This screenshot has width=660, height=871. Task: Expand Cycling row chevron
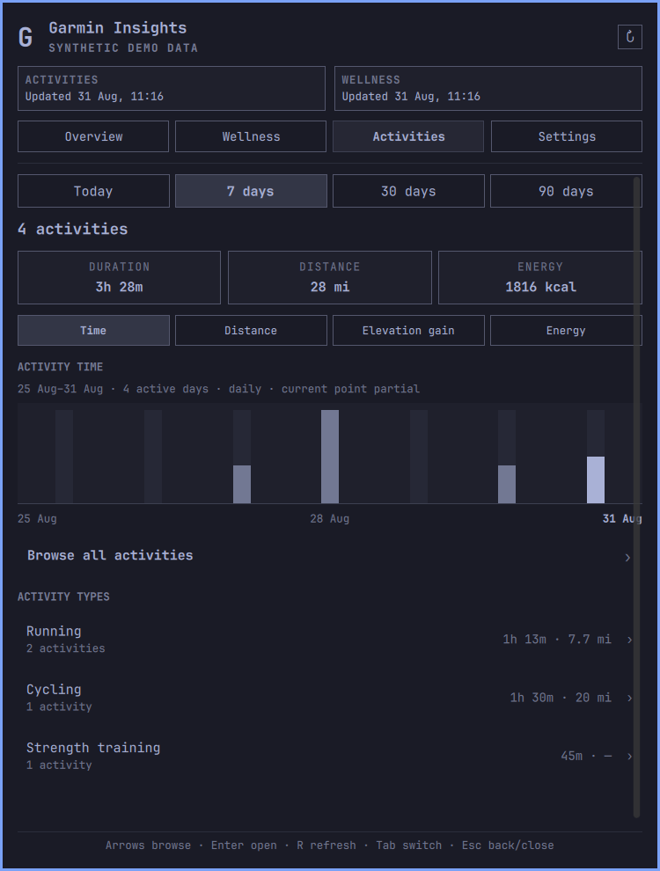pyautogui.click(x=629, y=699)
